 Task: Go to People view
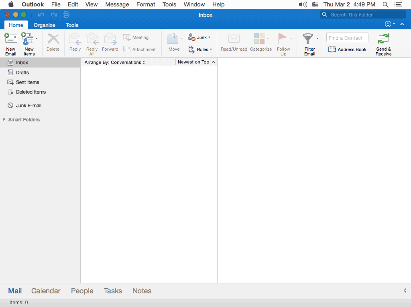[x=82, y=291]
